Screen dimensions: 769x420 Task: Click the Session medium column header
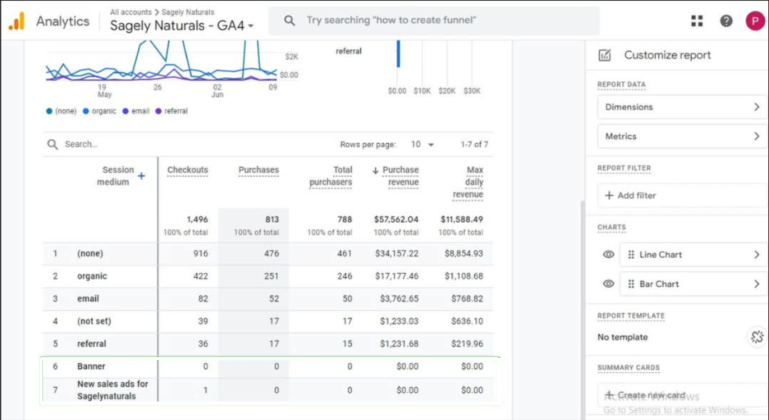pos(115,176)
